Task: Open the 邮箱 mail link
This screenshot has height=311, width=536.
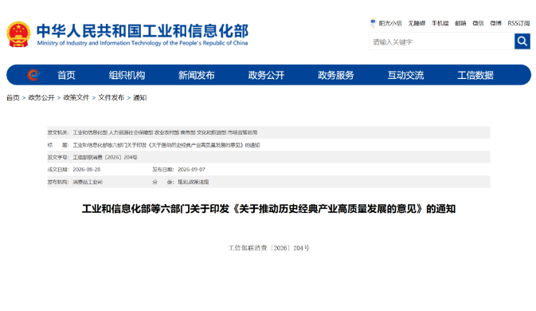Action: (x=460, y=23)
